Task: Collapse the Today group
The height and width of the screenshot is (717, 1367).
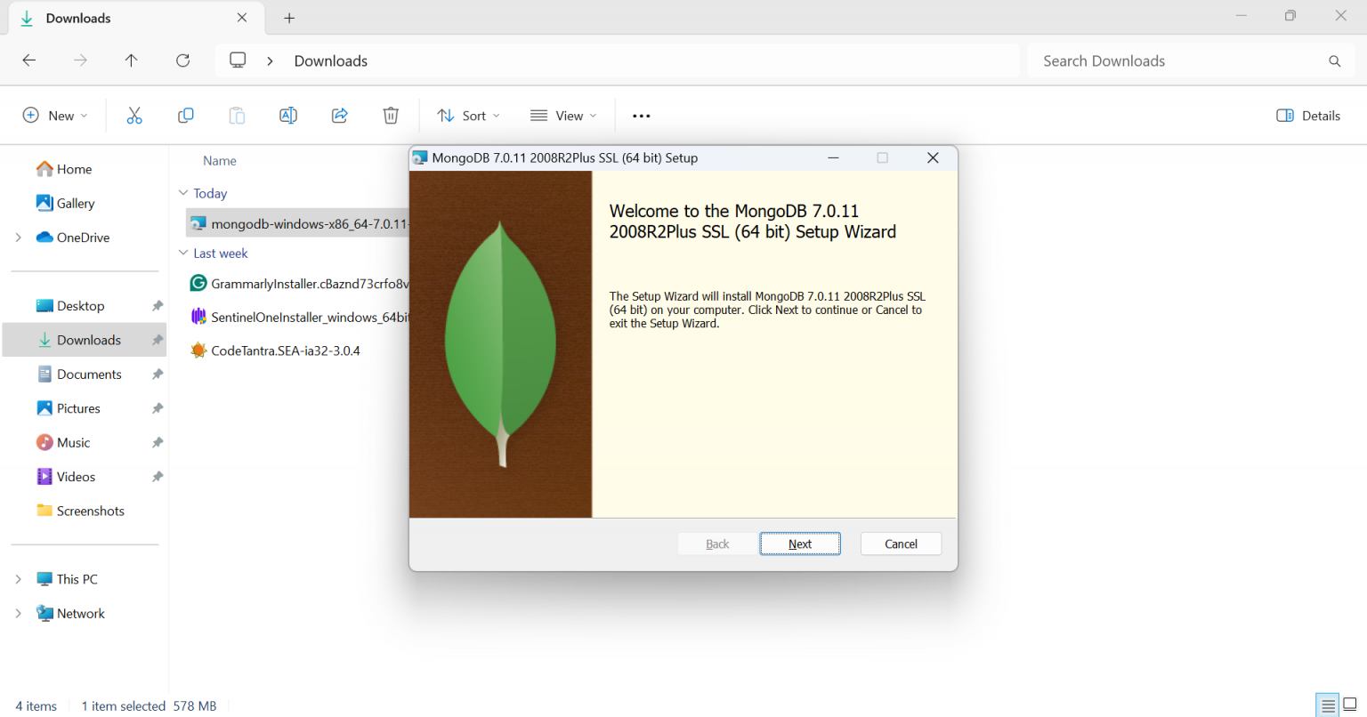Action: point(183,193)
